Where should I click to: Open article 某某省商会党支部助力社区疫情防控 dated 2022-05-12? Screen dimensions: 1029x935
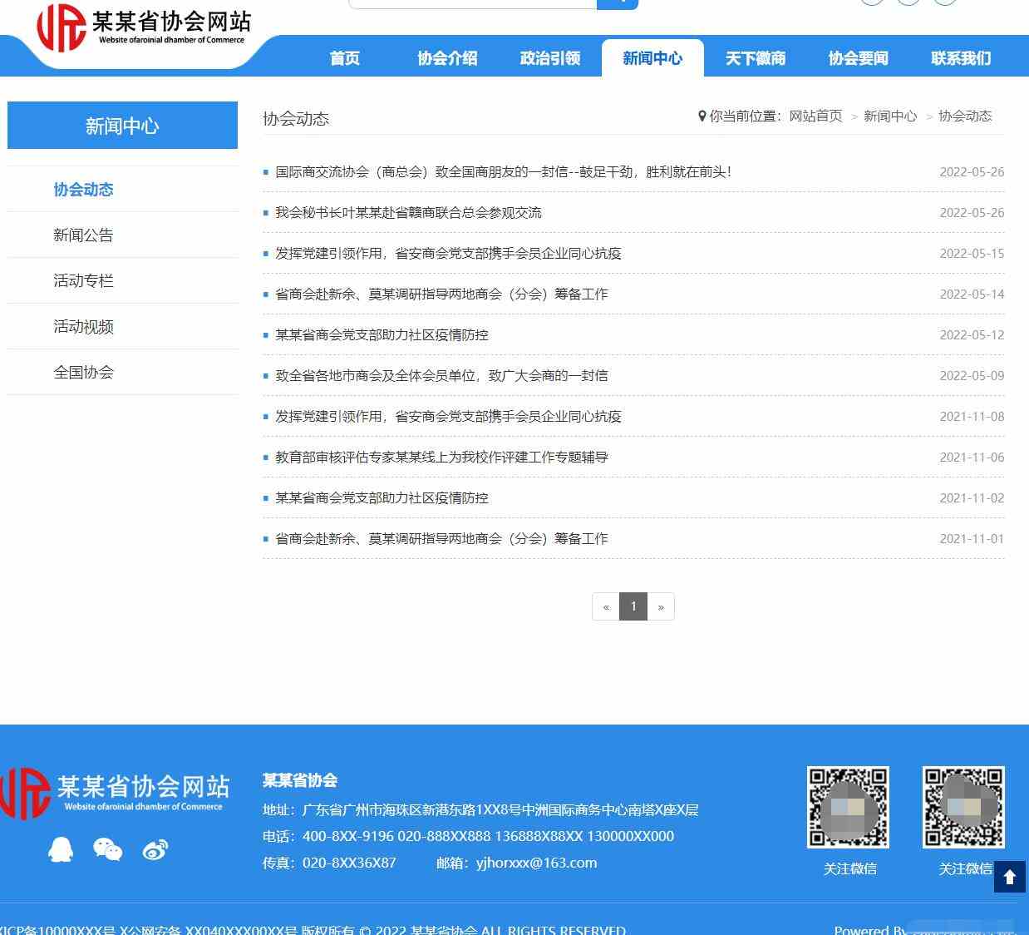pos(382,335)
